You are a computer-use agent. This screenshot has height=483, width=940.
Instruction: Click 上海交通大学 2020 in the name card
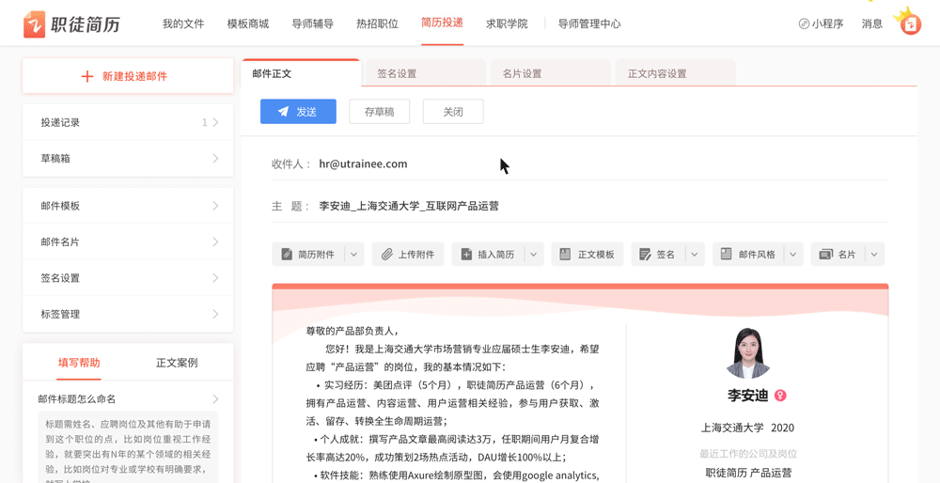[747, 428]
